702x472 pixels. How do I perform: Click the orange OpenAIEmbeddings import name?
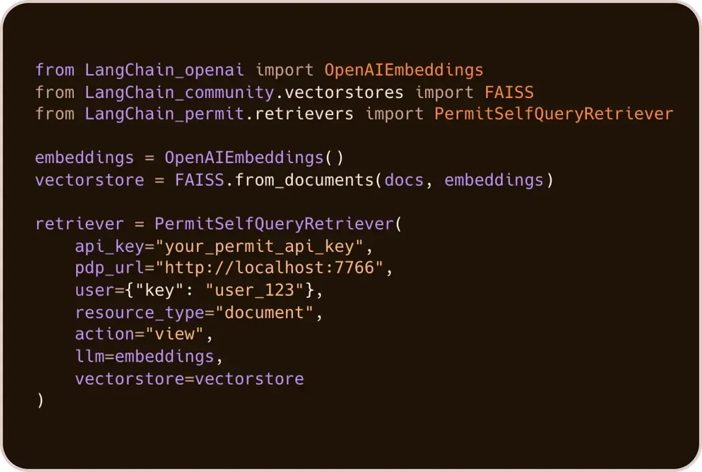(404, 70)
